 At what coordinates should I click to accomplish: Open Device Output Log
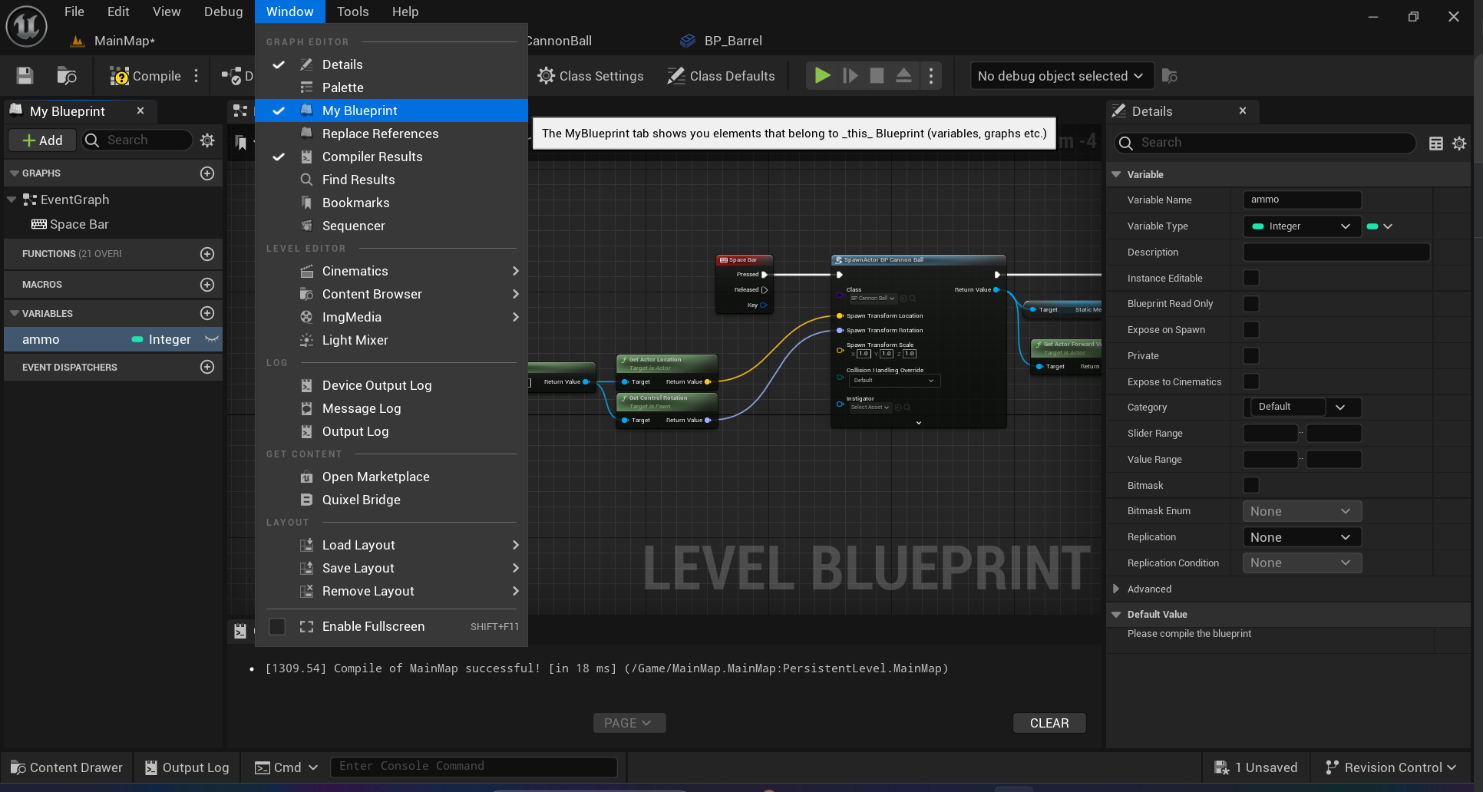(x=391, y=385)
